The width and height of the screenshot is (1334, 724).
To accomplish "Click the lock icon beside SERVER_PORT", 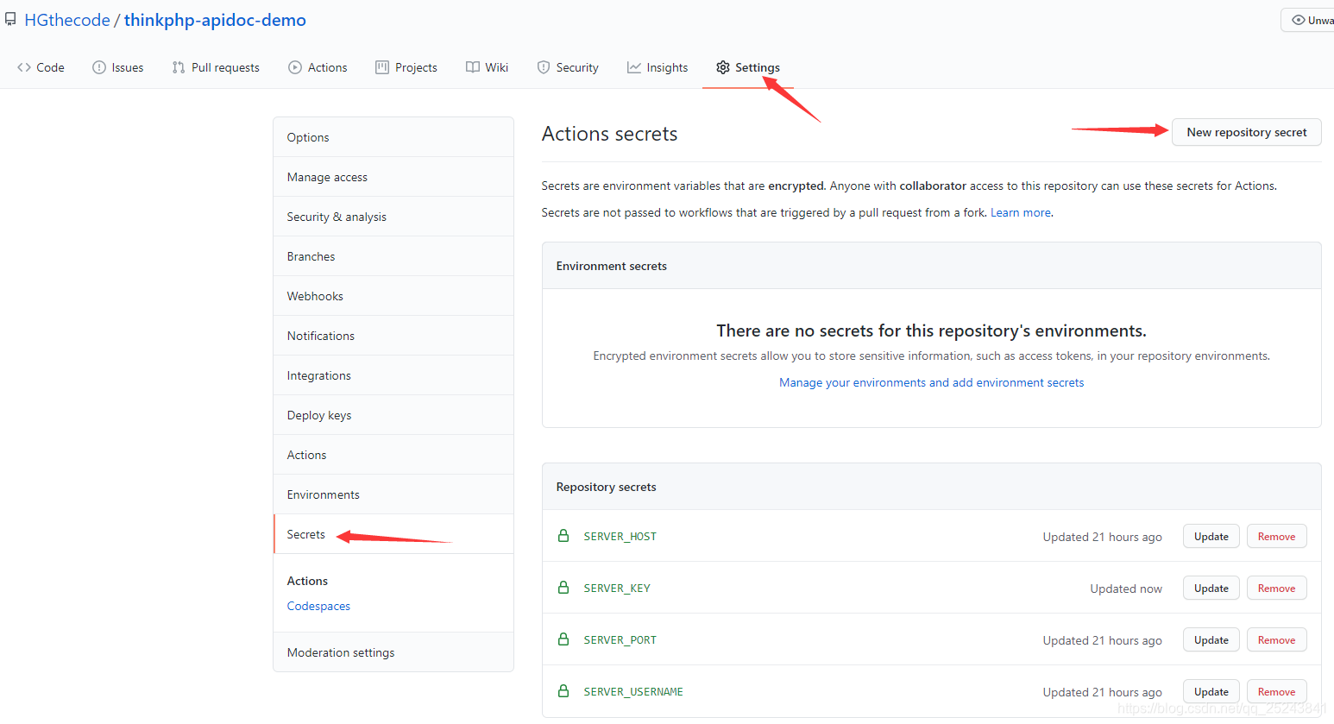I will pyautogui.click(x=563, y=639).
